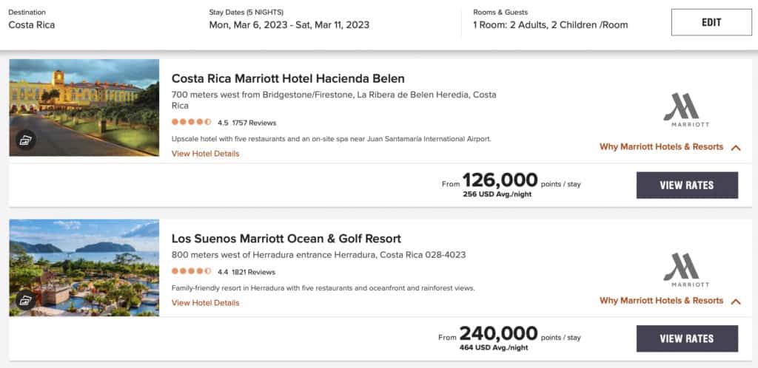Image resolution: width=758 pixels, height=368 pixels.
Task: Open photo gallery icon on Los Suenos image
Action: (26, 301)
